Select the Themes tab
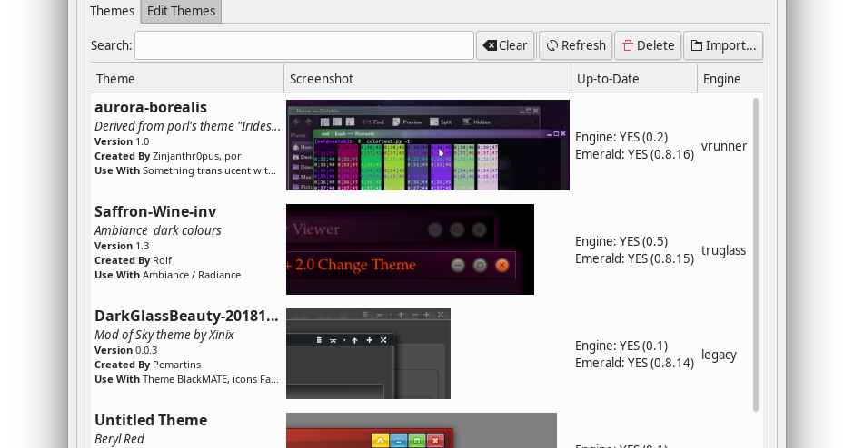 tap(112, 11)
